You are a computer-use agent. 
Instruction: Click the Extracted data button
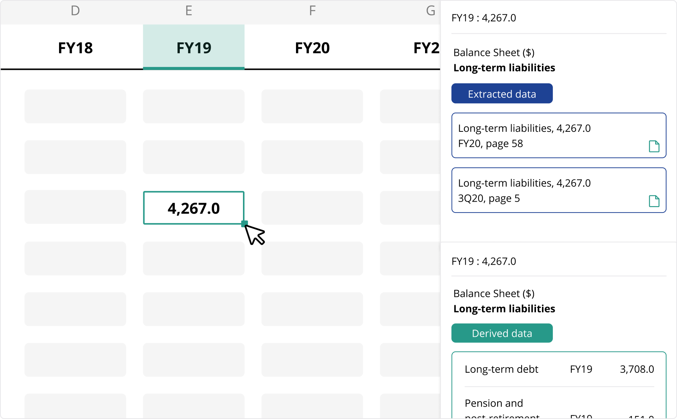[x=502, y=93]
